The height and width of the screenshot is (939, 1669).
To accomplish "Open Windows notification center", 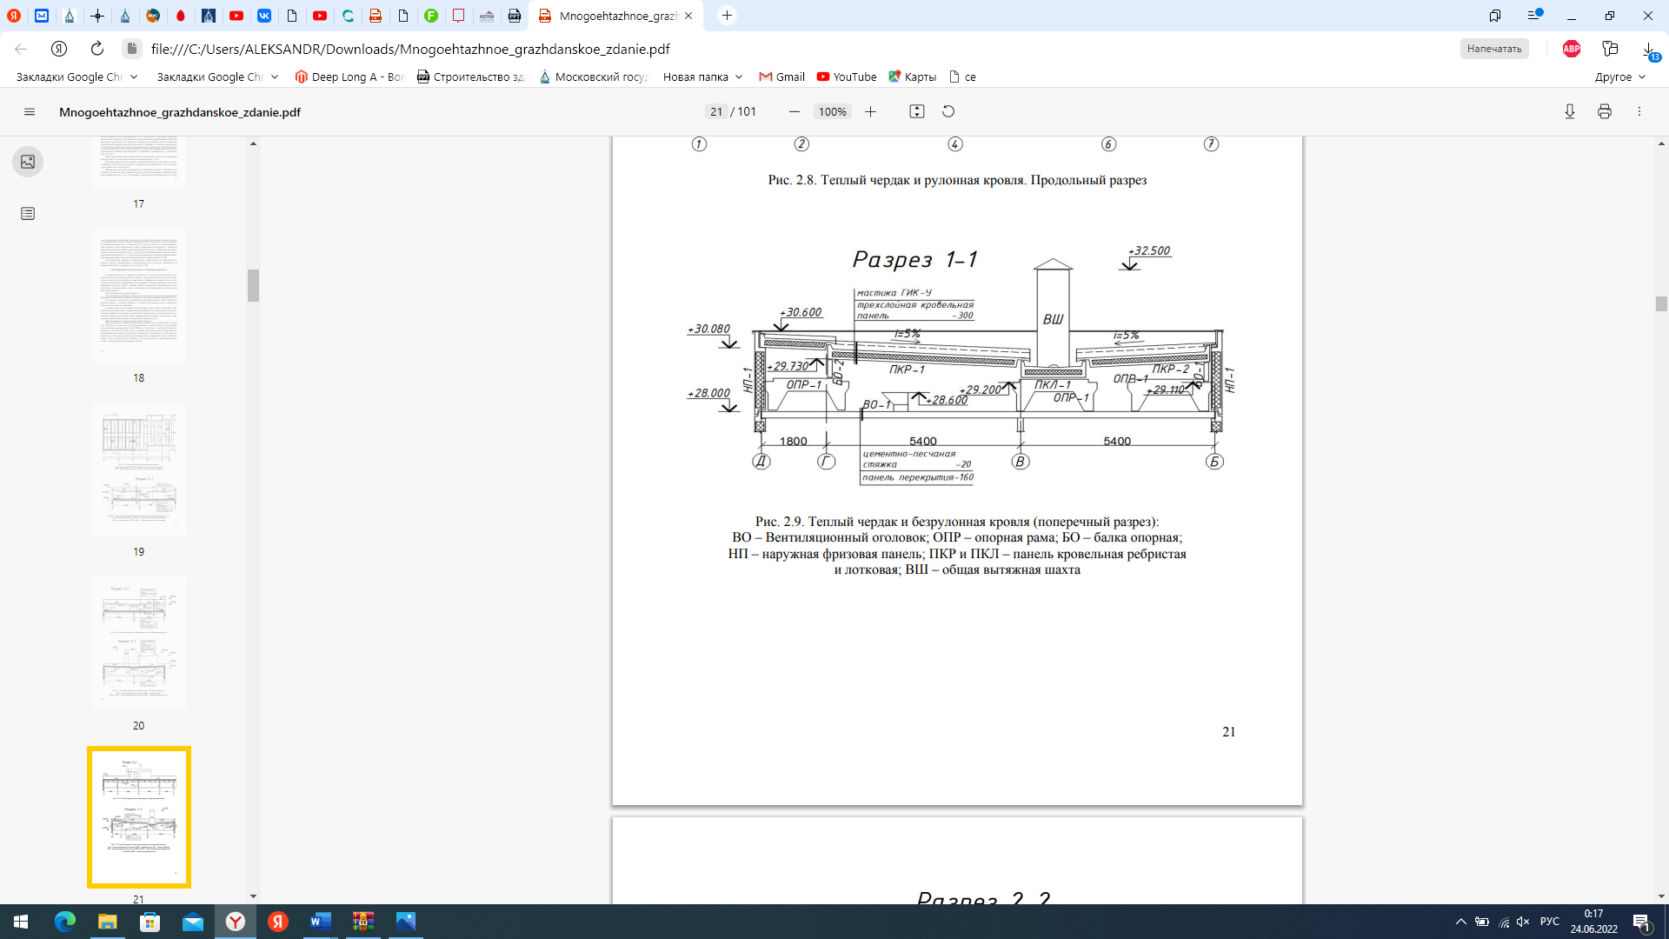I will click(1642, 922).
